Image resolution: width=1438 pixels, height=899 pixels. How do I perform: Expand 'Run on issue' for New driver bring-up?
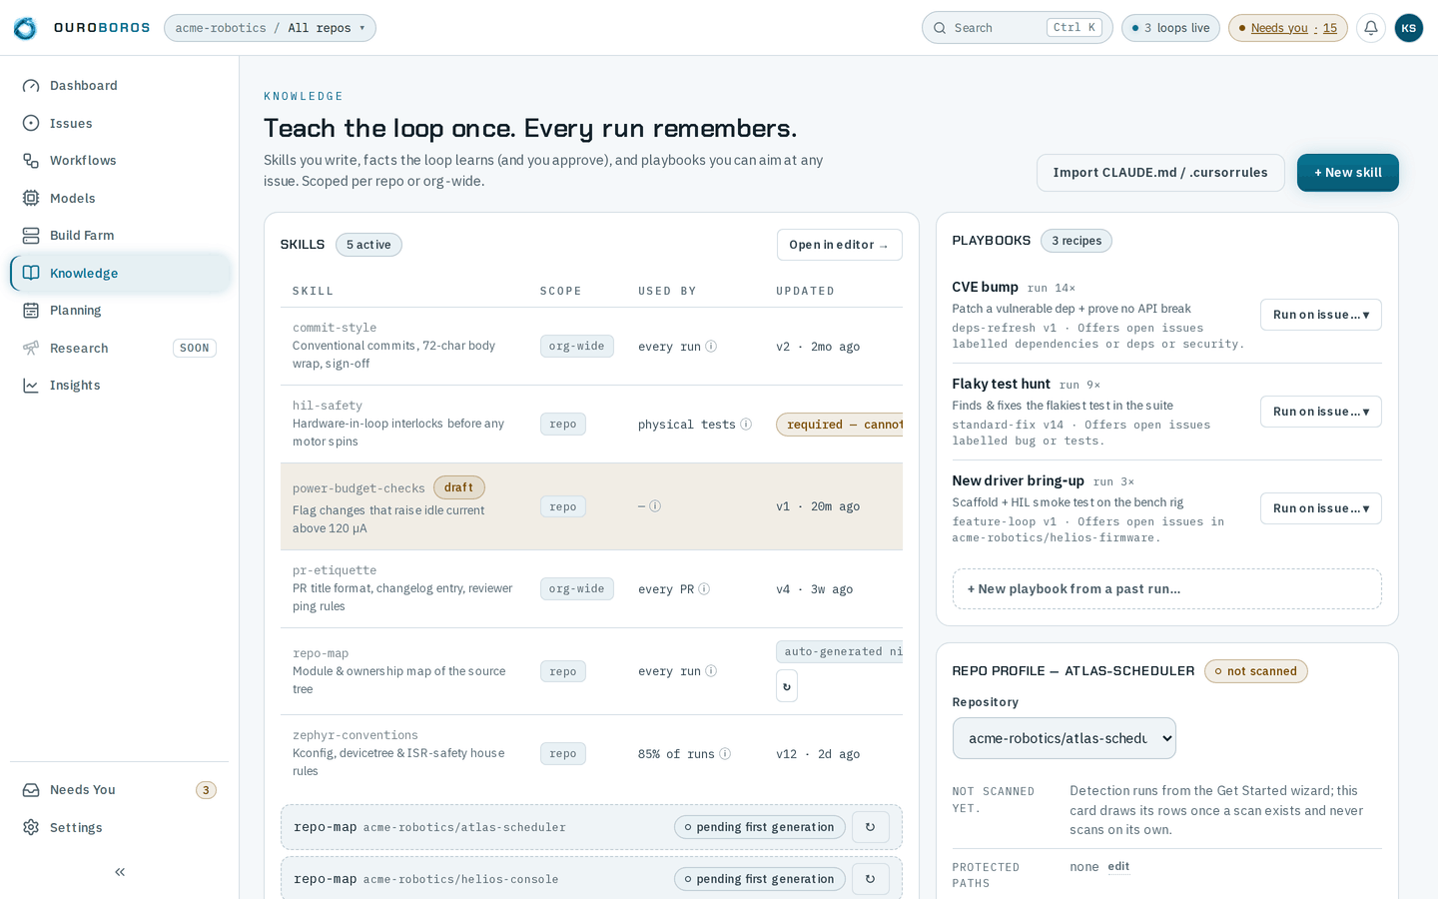1320,508
